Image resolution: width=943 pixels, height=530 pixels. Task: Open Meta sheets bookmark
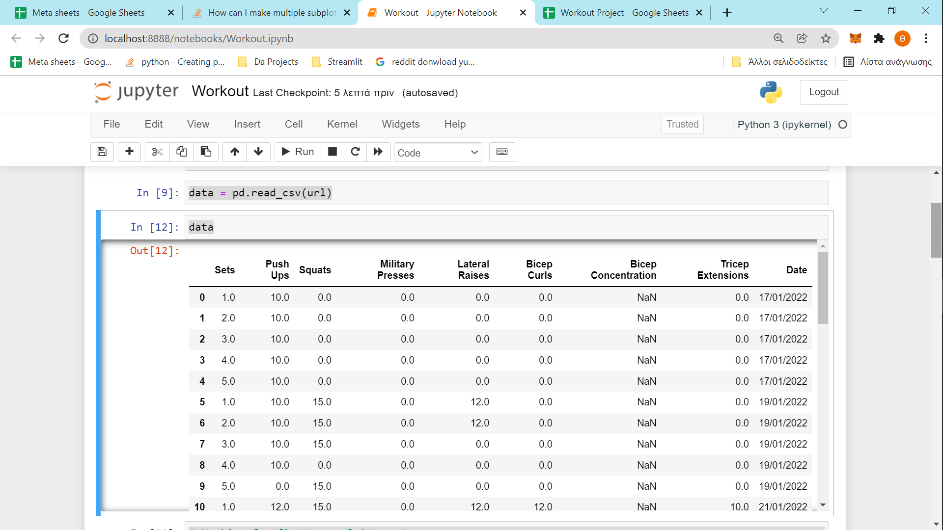click(x=61, y=62)
